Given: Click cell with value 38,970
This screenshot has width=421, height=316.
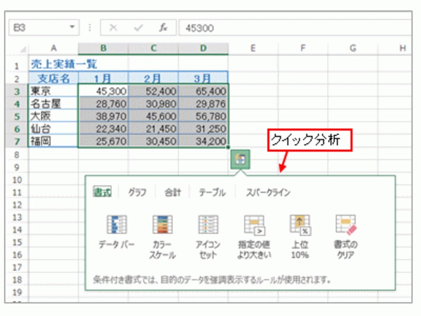Looking at the screenshot, I should 103,116.
